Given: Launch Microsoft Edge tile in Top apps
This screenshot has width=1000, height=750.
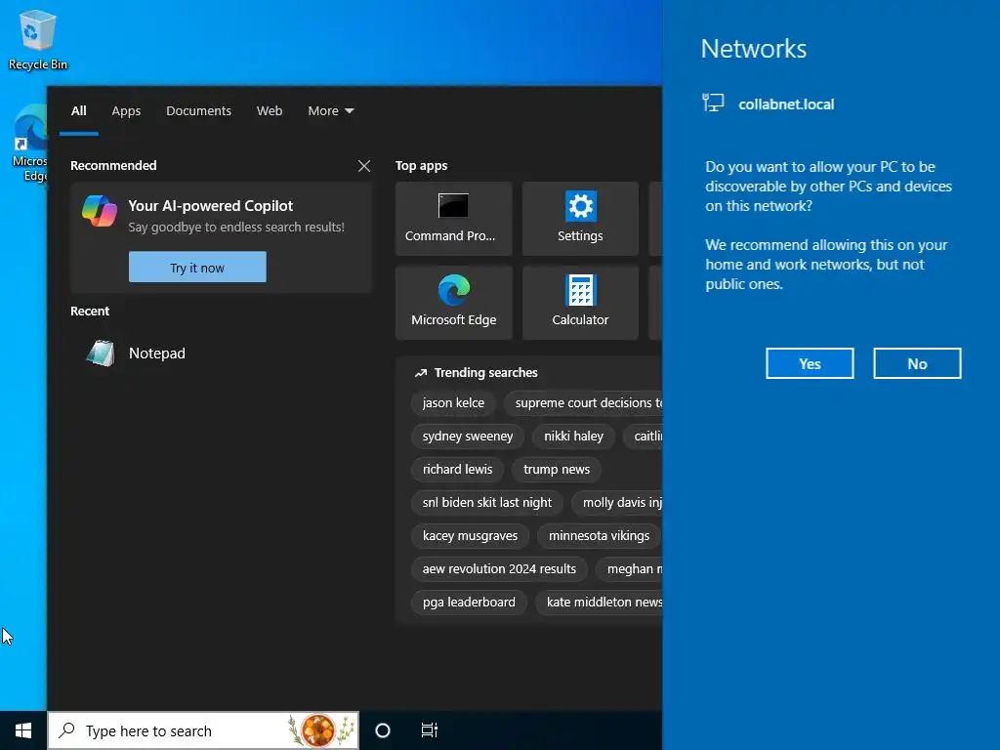Looking at the screenshot, I should 453,303.
